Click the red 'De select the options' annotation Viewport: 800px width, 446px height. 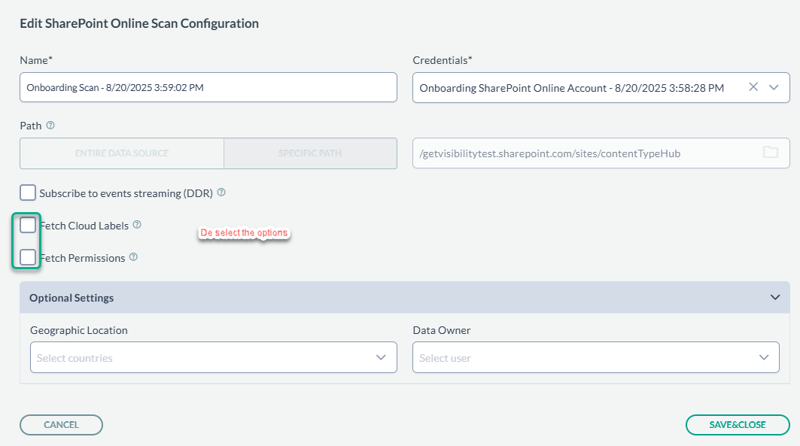point(244,233)
